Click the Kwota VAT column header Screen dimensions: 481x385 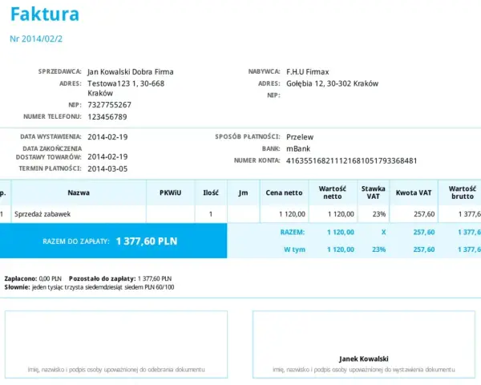point(414,192)
